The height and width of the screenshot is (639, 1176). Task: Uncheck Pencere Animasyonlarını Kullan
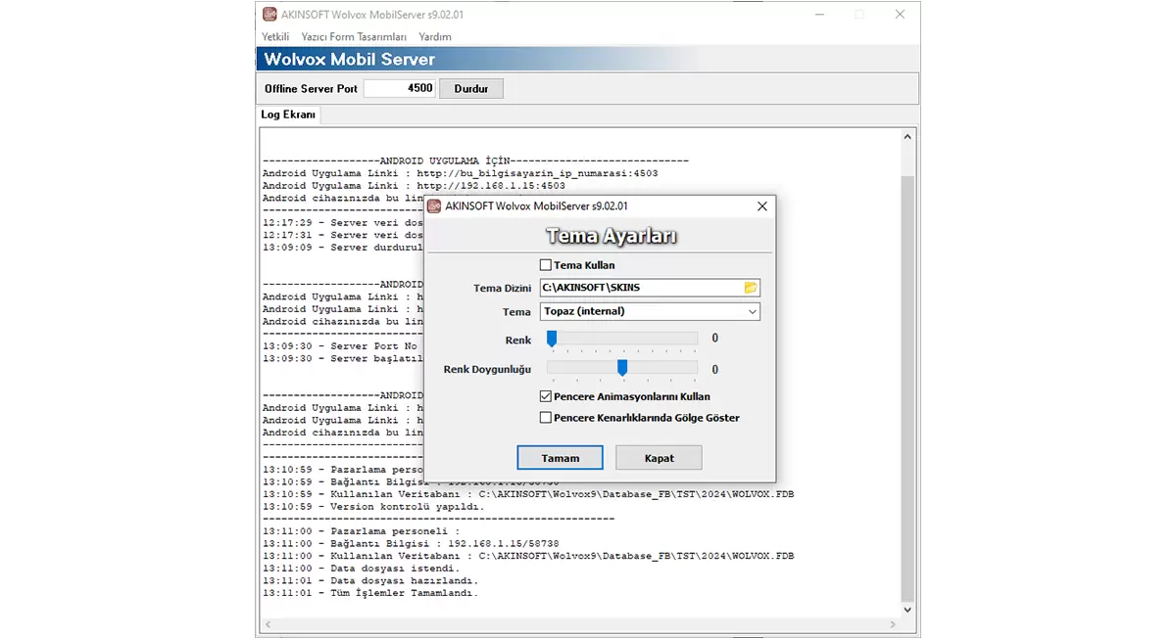click(x=546, y=396)
